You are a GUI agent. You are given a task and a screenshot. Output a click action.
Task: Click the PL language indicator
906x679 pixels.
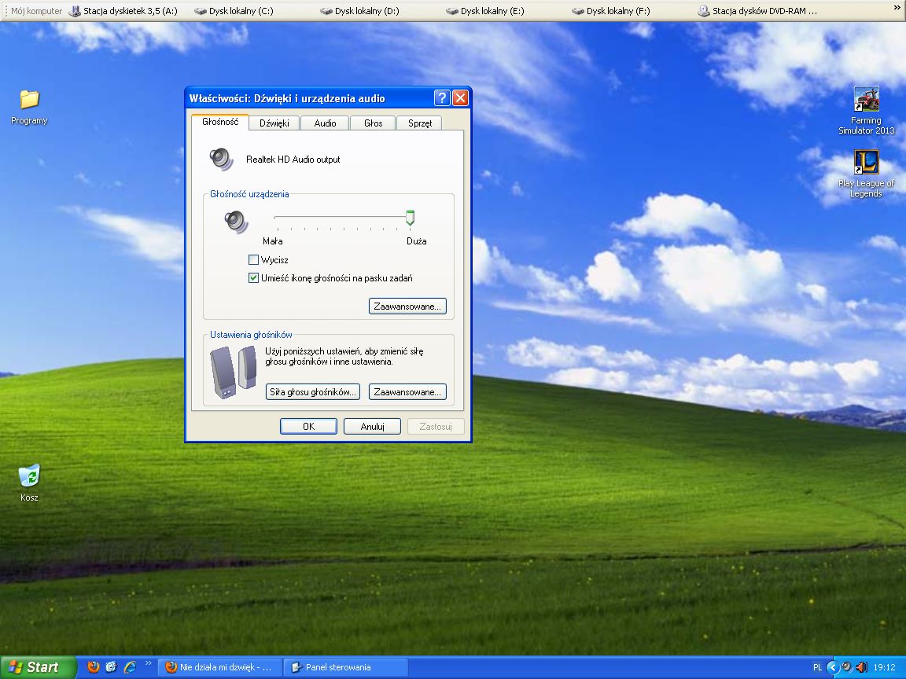pyautogui.click(x=817, y=667)
